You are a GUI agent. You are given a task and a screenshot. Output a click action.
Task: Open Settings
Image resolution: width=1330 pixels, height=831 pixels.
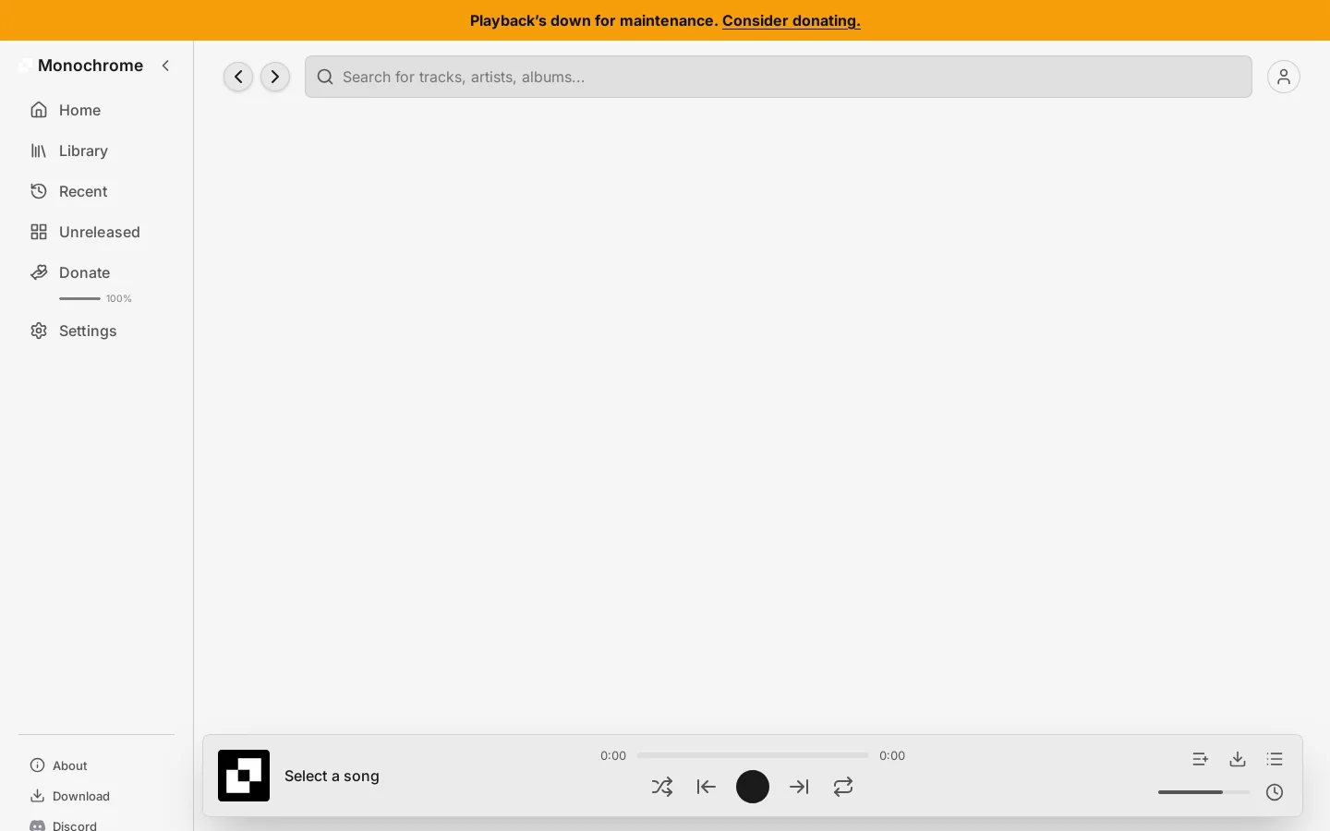coord(96,331)
